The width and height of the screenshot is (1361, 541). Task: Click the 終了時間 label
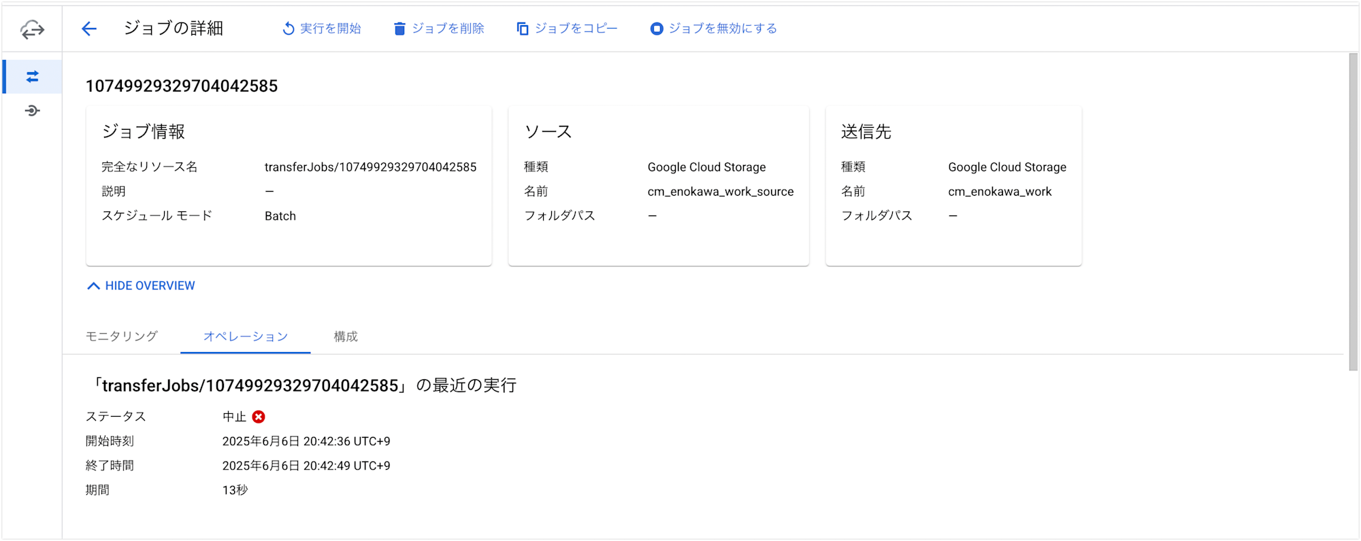pos(110,466)
